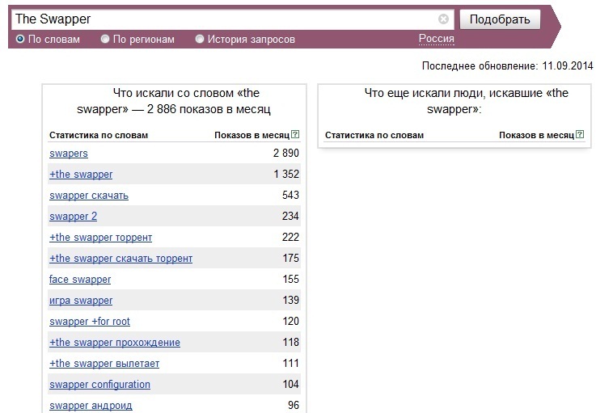Open the +the swapper прохождение link
The height and width of the screenshot is (413, 596).
tap(115, 343)
